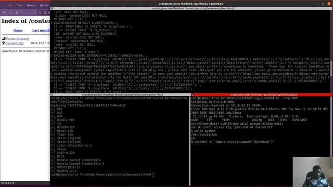Screen dimensions: 333x187
Task: Click the Terminator window title bar text
Action: [191, 4]
